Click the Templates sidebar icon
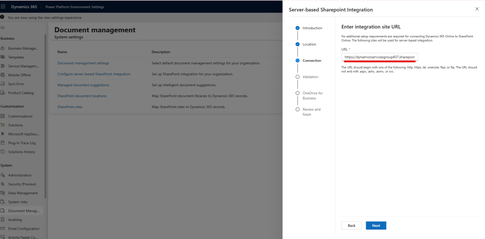 [x=3, y=57]
